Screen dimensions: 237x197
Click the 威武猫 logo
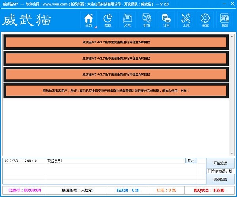pyautogui.click(x=26, y=20)
